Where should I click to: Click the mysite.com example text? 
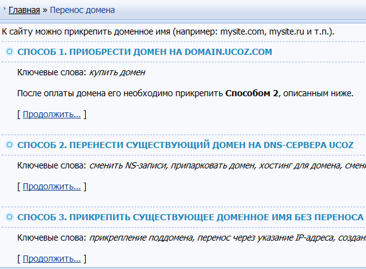click(243, 31)
